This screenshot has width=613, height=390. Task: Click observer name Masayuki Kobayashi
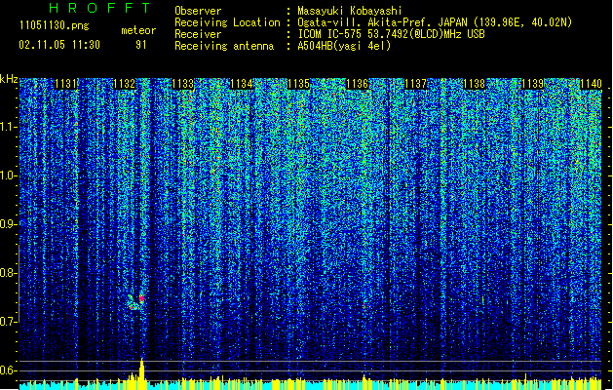[350, 11]
